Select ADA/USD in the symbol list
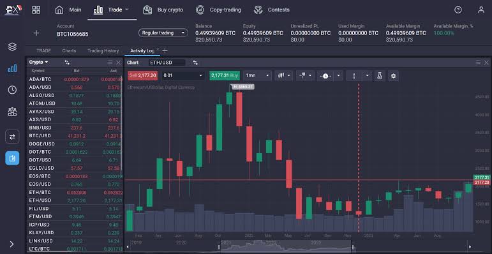The image size is (492, 254). click(75, 87)
